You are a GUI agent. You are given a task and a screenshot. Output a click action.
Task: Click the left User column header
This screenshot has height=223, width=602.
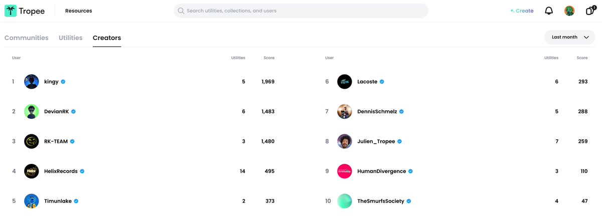tap(16, 58)
